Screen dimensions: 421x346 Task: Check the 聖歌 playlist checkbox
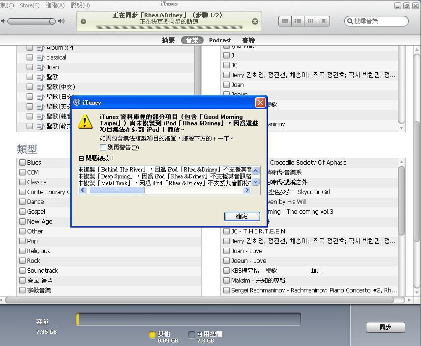[x=30, y=77]
